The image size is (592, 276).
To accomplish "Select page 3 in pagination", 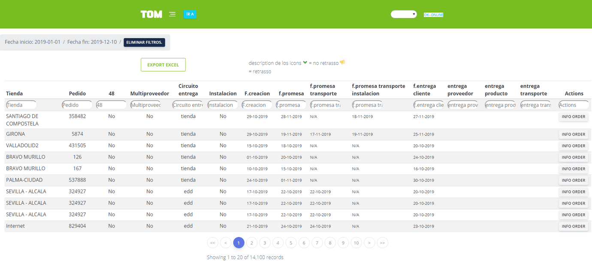I will tap(265, 243).
